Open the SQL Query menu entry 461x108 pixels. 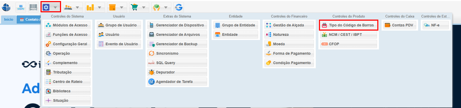coord(177,63)
